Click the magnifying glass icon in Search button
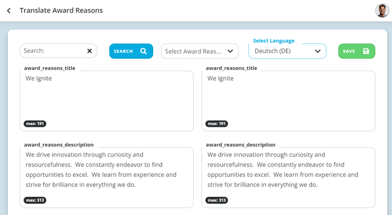Screen dimensions: 392x215 click(144, 51)
